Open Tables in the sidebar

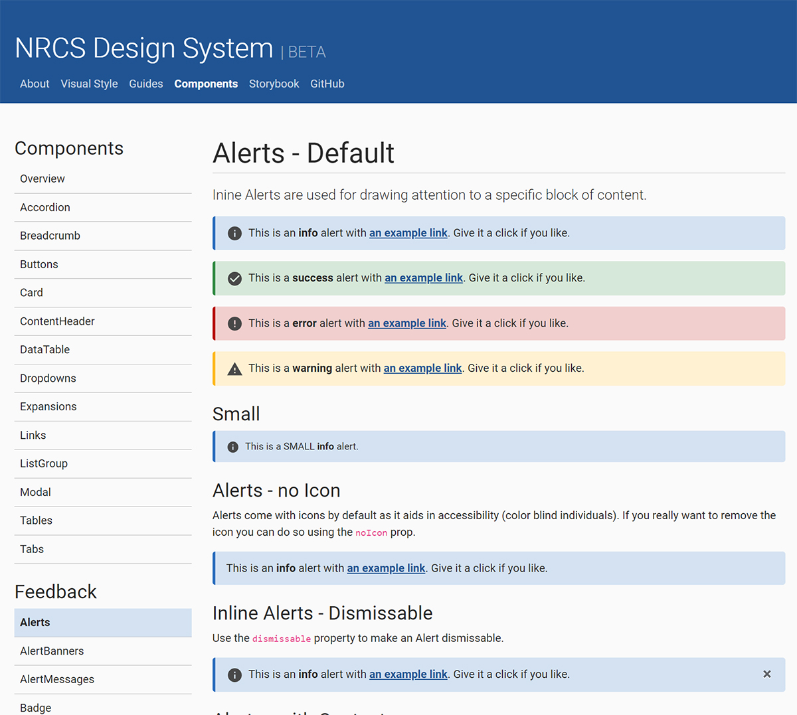click(103, 521)
